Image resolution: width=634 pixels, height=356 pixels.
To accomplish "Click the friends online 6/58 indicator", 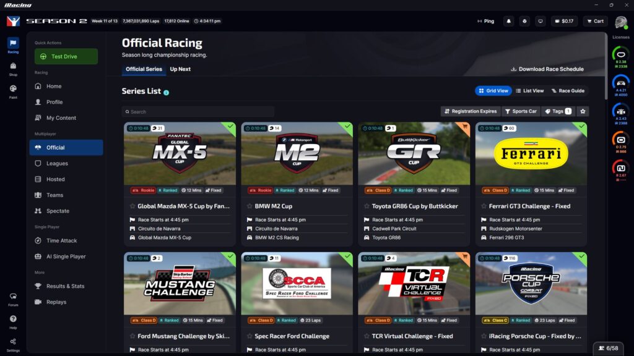I will pyautogui.click(x=609, y=348).
